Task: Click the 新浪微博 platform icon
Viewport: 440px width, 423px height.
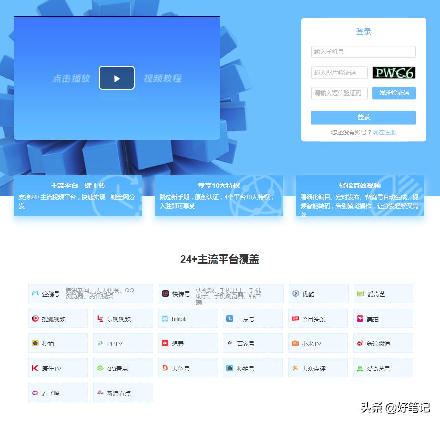Action: [x=383, y=344]
